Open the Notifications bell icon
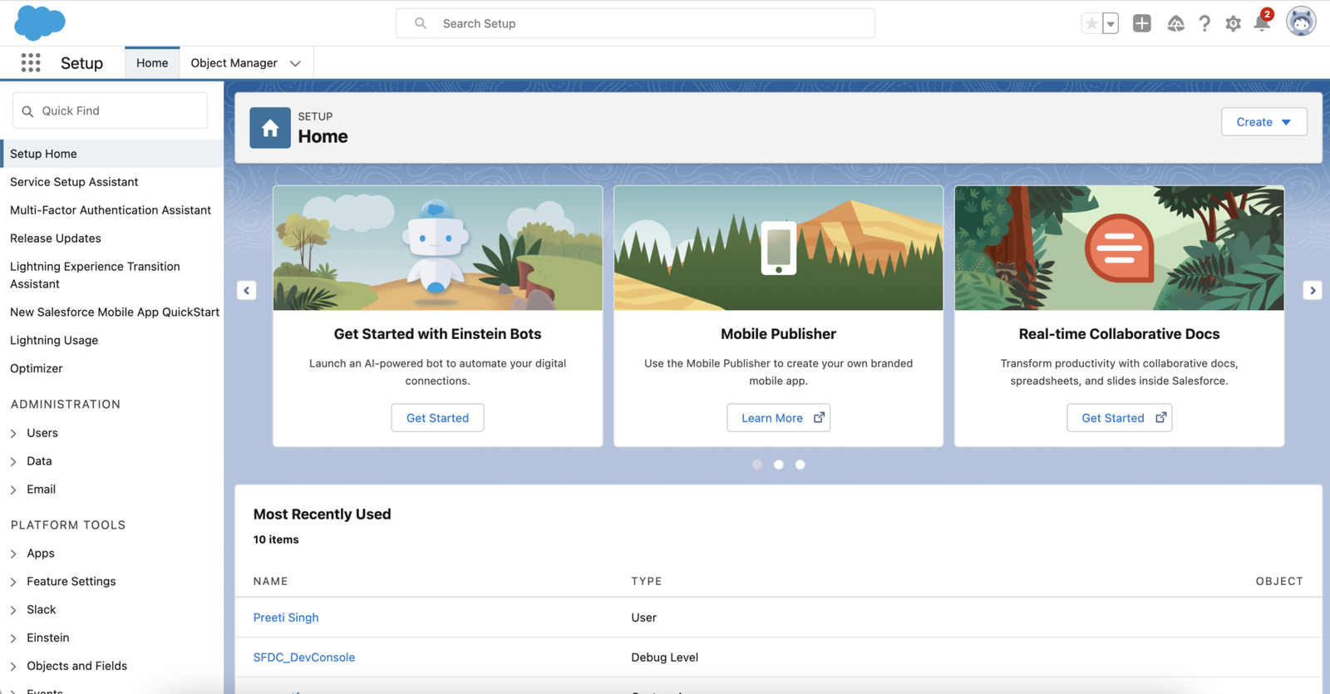 pyautogui.click(x=1262, y=23)
